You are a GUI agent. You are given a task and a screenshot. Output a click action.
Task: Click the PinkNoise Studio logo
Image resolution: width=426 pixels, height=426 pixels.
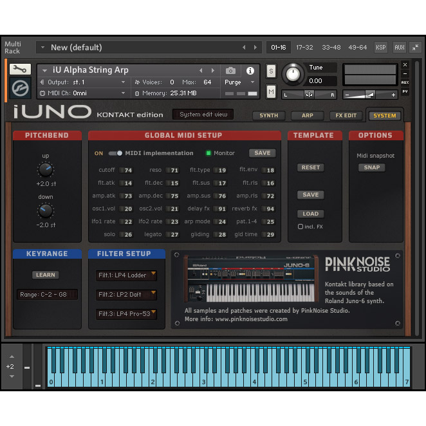pyautogui.click(x=358, y=264)
